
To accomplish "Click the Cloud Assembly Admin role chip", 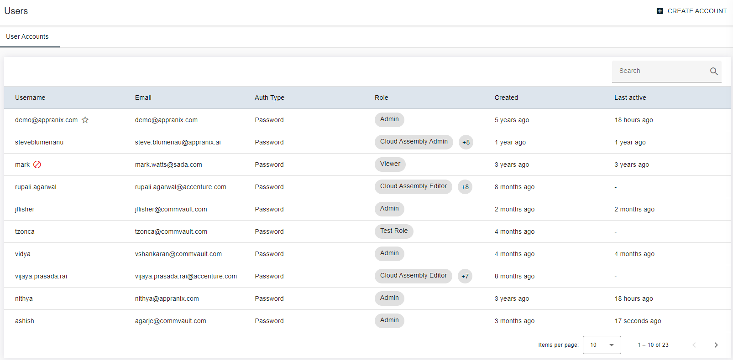I will click(x=414, y=142).
